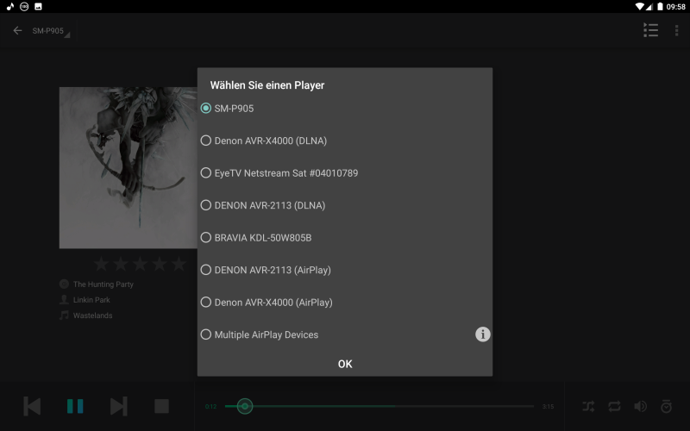Pause the current playback
Image resolution: width=690 pixels, height=431 pixels.
[75, 406]
